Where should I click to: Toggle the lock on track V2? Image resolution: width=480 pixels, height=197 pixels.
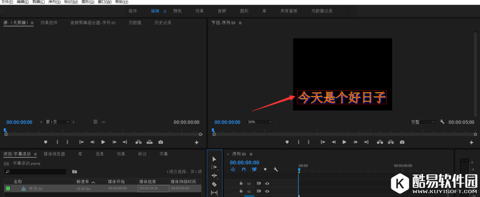(x=241, y=191)
